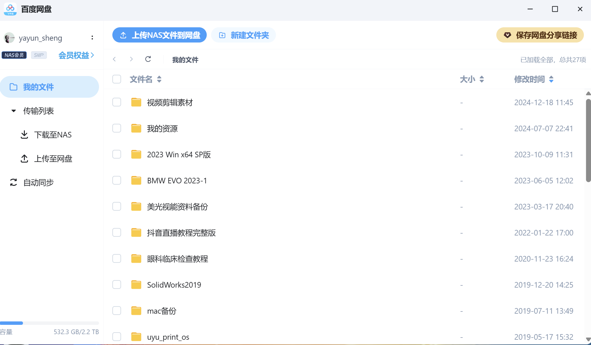The width and height of the screenshot is (591, 345).
Task: Click 新建文件夹 button
Action: 244,35
